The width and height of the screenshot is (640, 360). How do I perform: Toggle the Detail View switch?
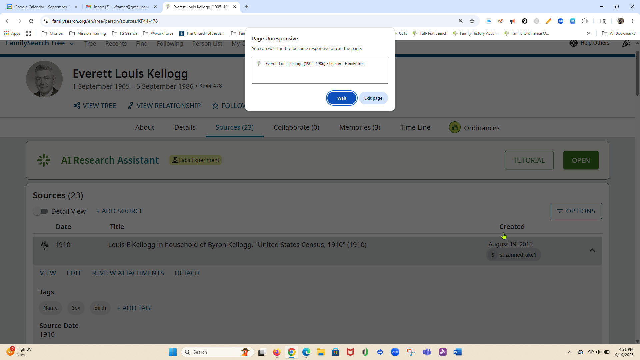click(x=41, y=211)
